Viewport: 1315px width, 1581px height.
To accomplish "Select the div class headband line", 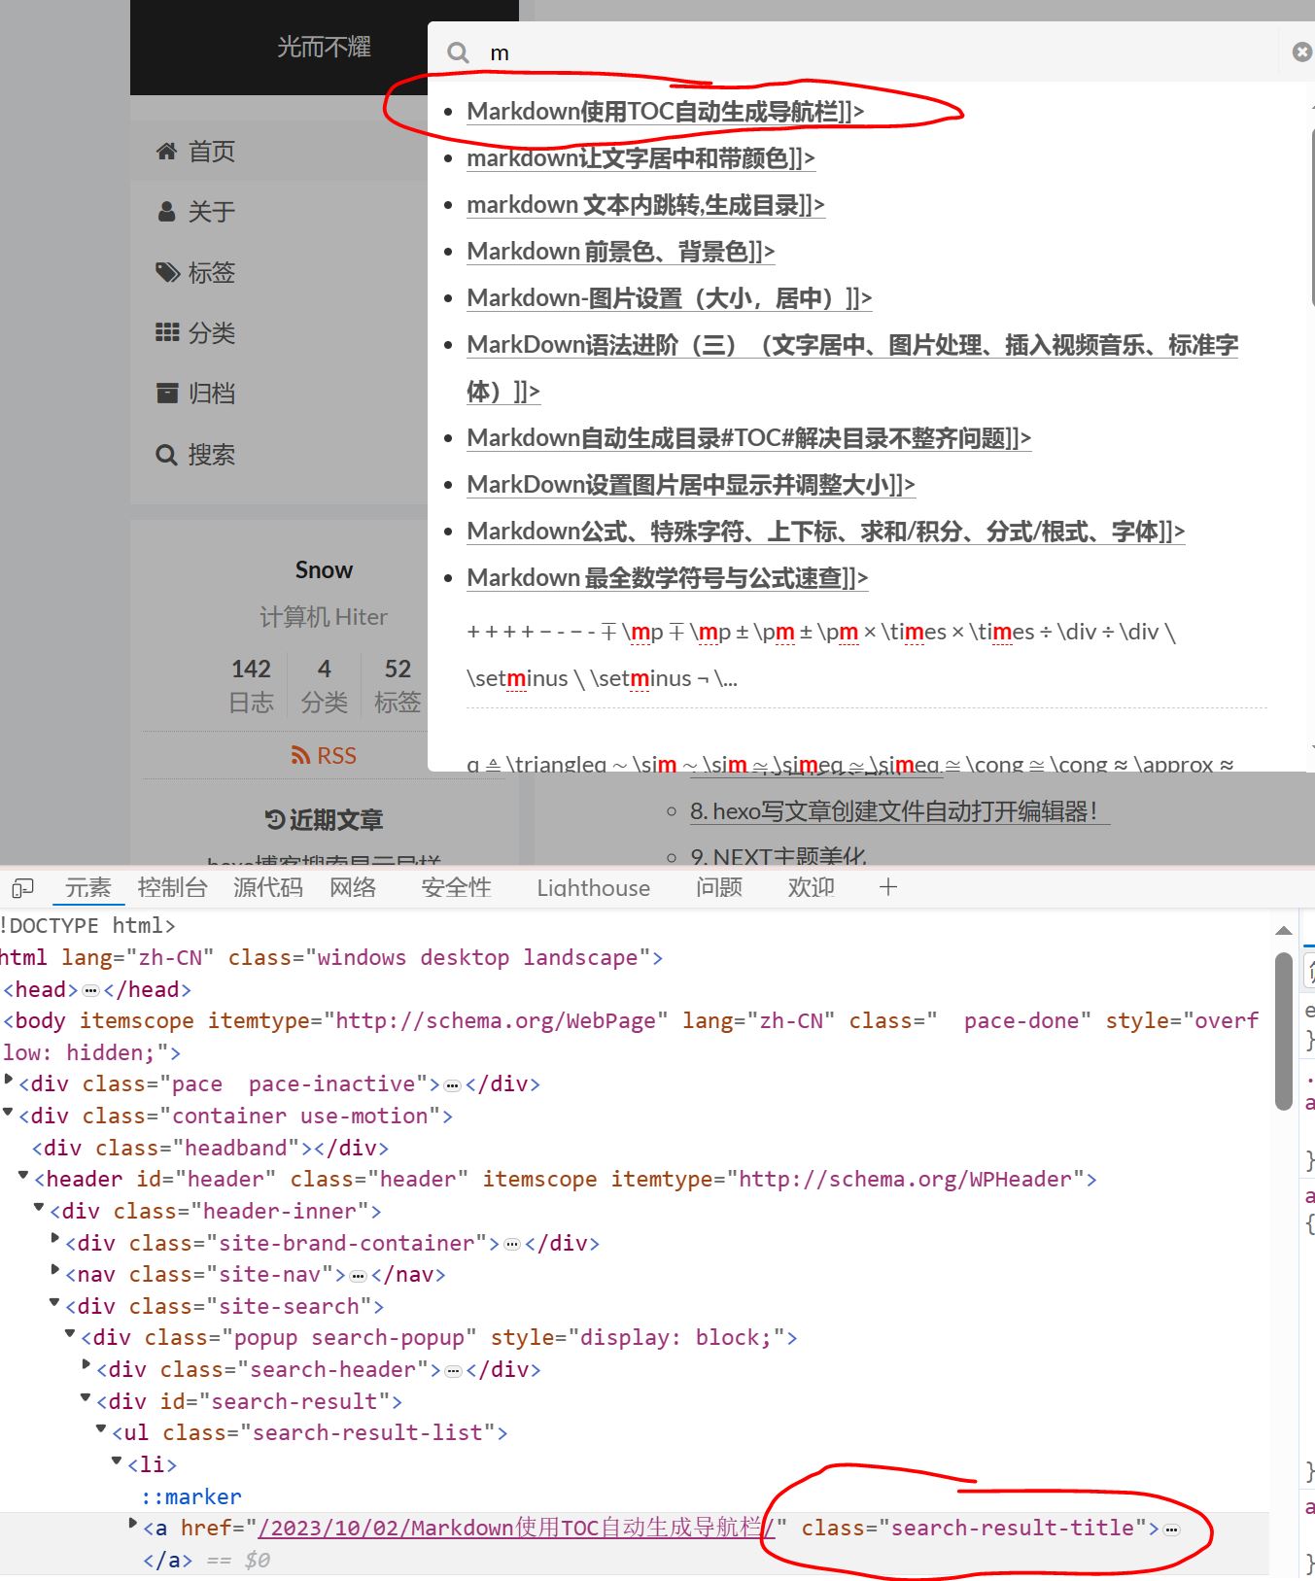I will pos(210,1148).
